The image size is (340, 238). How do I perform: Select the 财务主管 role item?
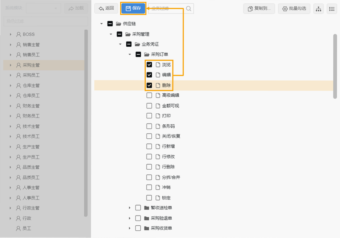click(44, 106)
